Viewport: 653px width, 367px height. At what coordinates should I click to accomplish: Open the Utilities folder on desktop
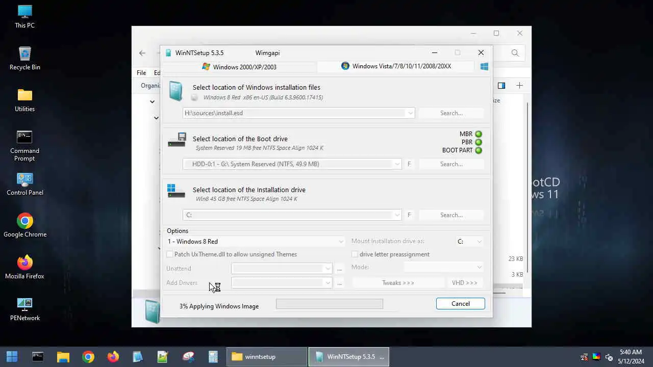(24, 100)
